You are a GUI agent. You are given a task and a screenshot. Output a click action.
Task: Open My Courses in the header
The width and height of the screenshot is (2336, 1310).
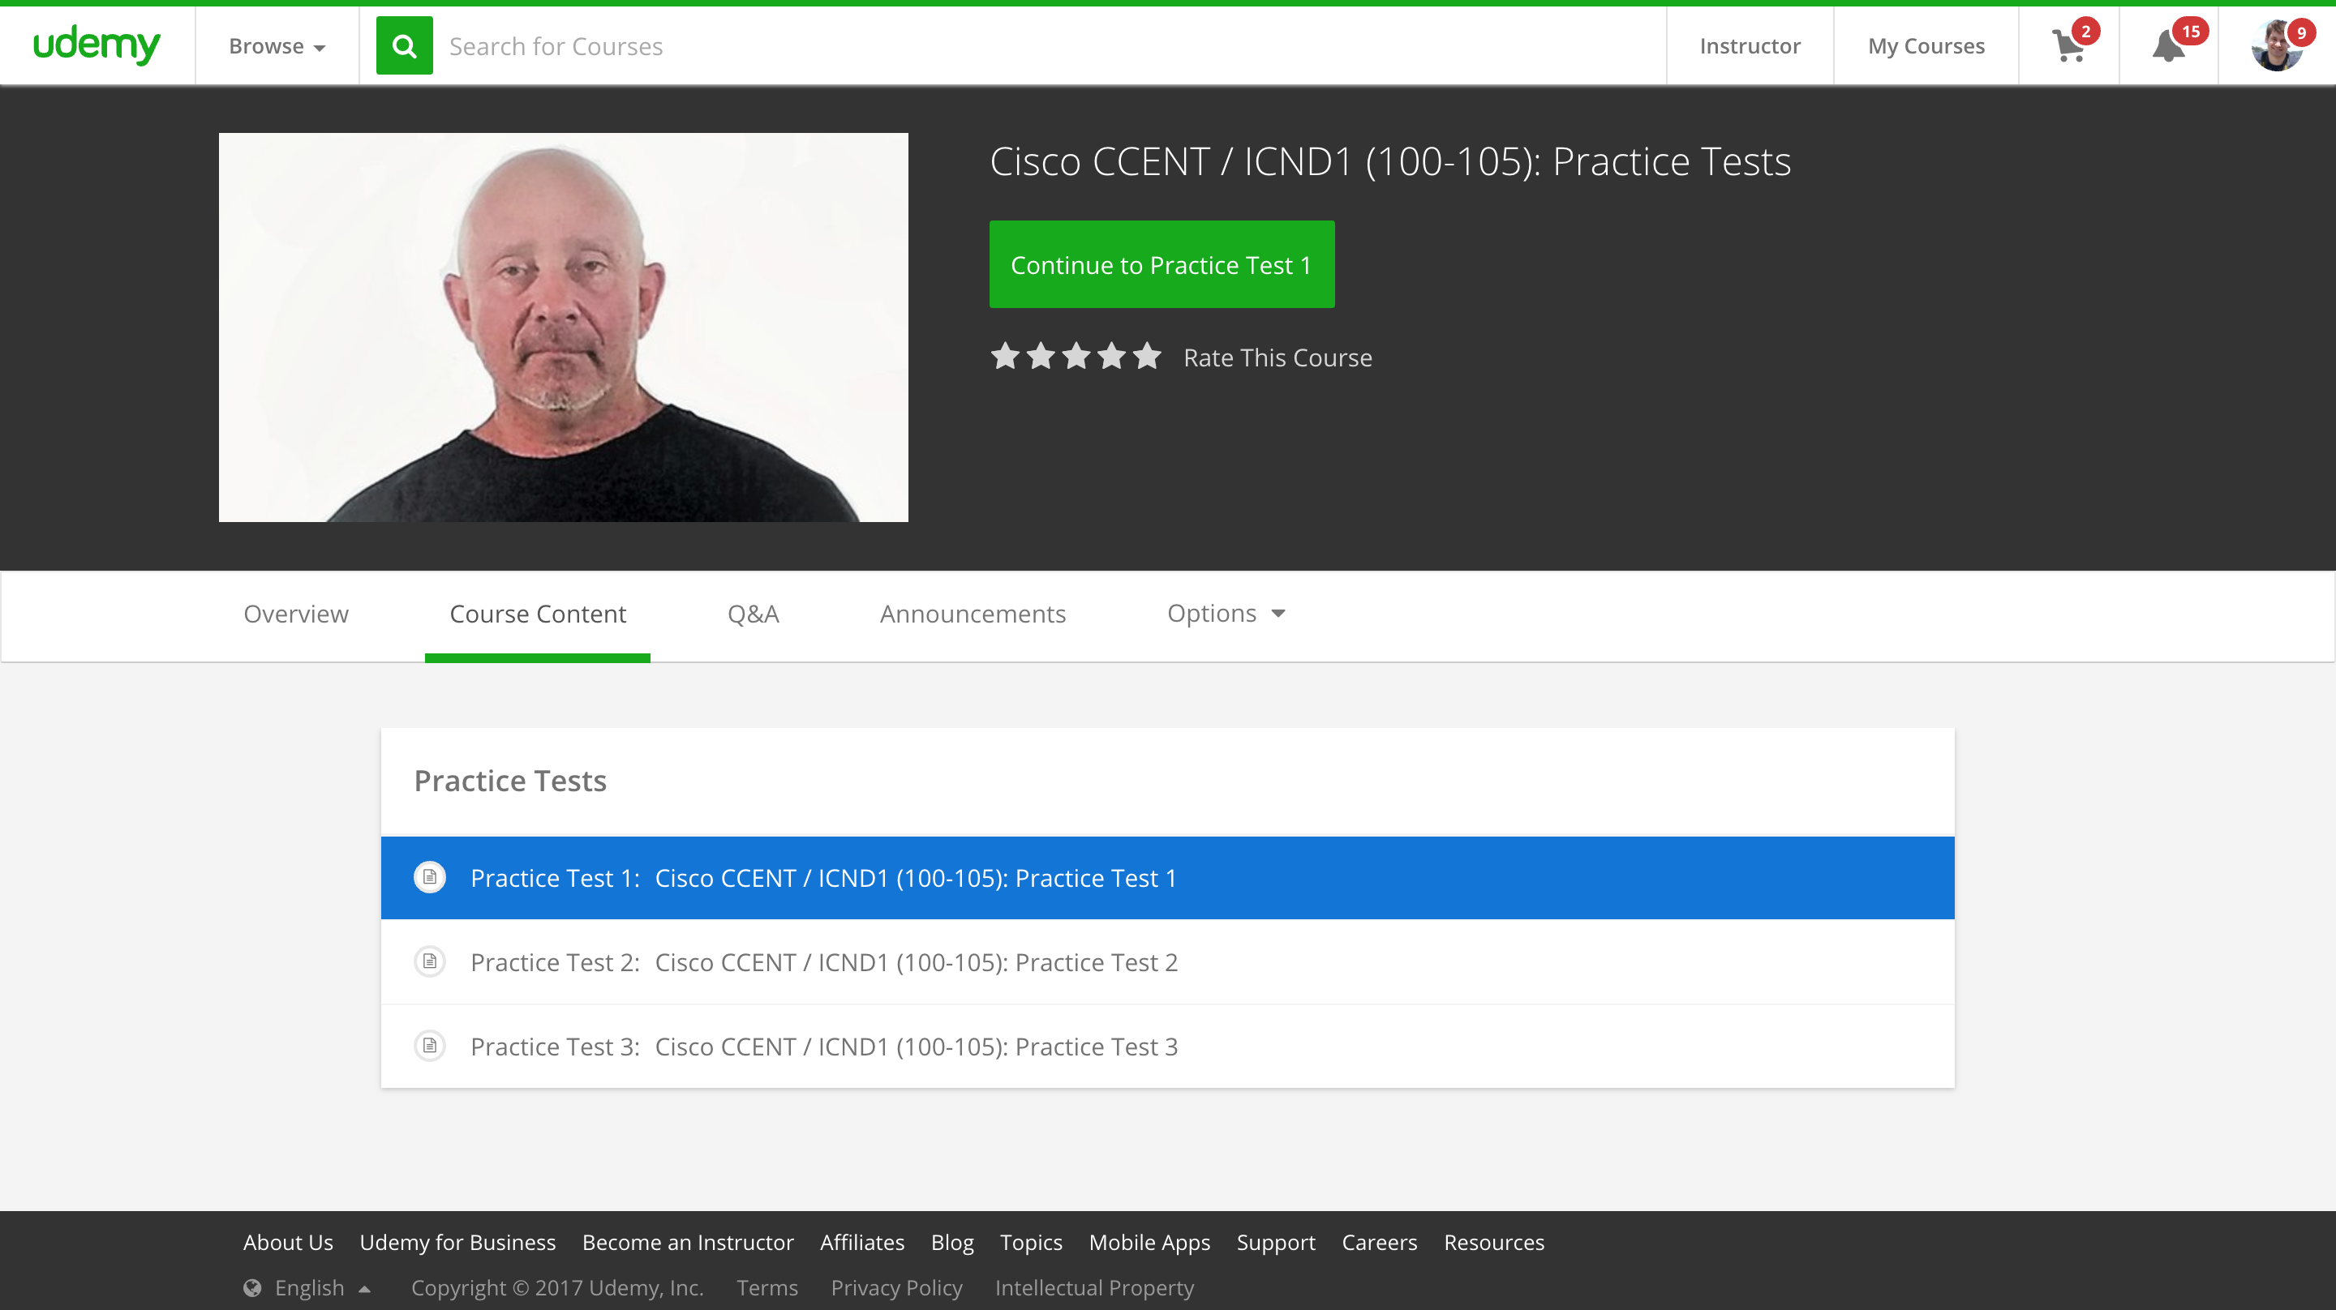1926,46
